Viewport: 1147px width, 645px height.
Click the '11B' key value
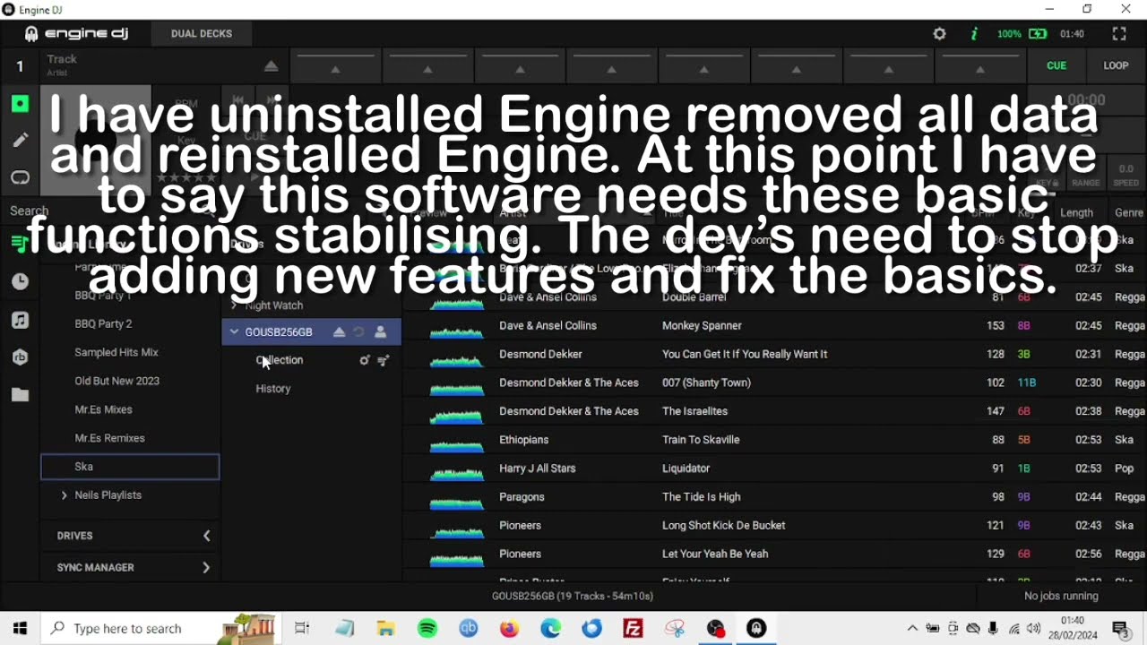[x=1027, y=383]
